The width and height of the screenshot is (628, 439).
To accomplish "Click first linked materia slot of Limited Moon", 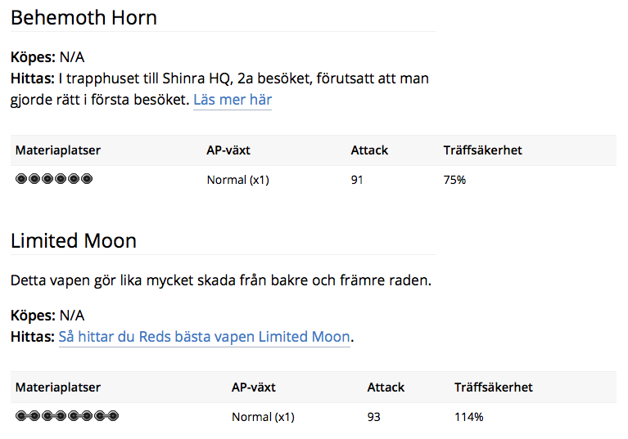I will point(21,416).
